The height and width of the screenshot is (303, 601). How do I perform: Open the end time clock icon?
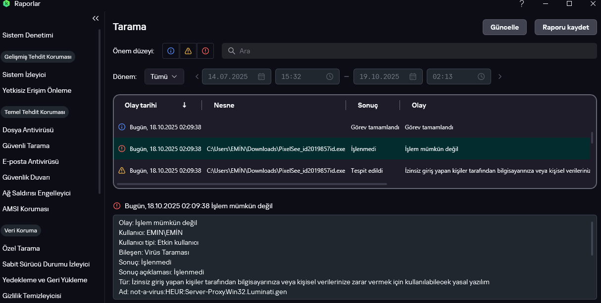point(481,76)
